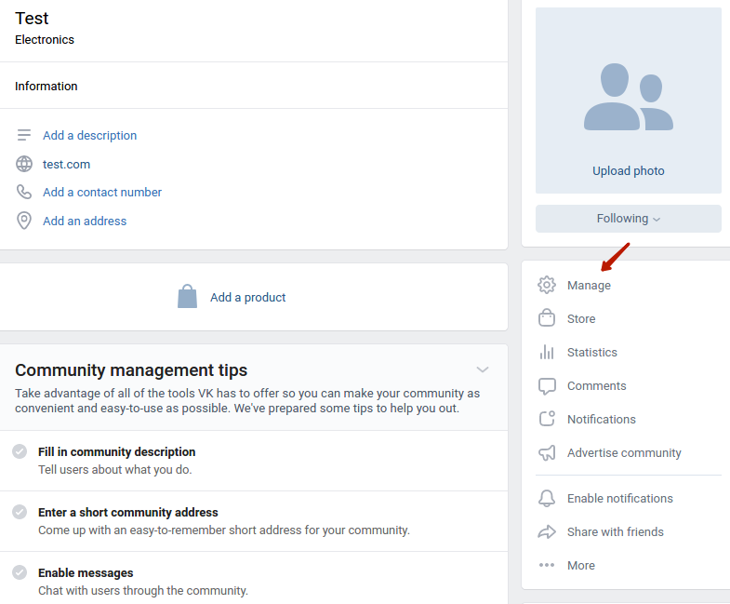The height and width of the screenshot is (604, 730).
Task: Open the Store bag icon
Action: point(547,318)
